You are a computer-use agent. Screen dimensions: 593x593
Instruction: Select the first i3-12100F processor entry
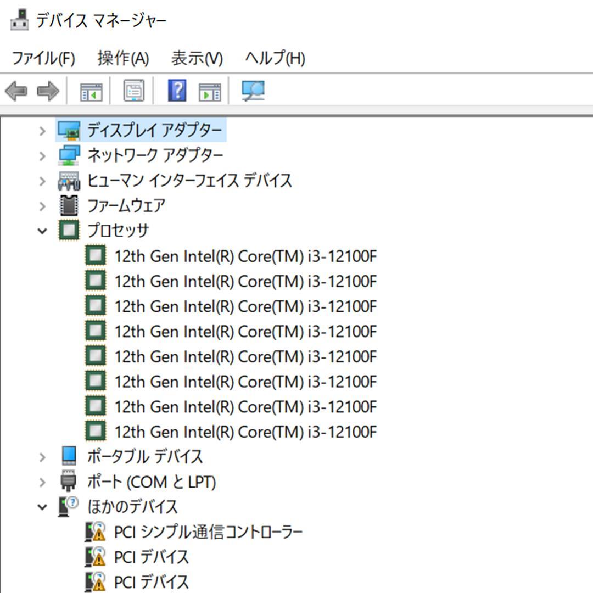(x=245, y=256)
